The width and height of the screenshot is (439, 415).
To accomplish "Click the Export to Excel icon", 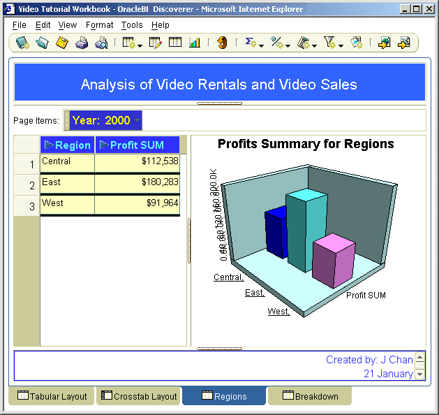I will pos(403,43).
